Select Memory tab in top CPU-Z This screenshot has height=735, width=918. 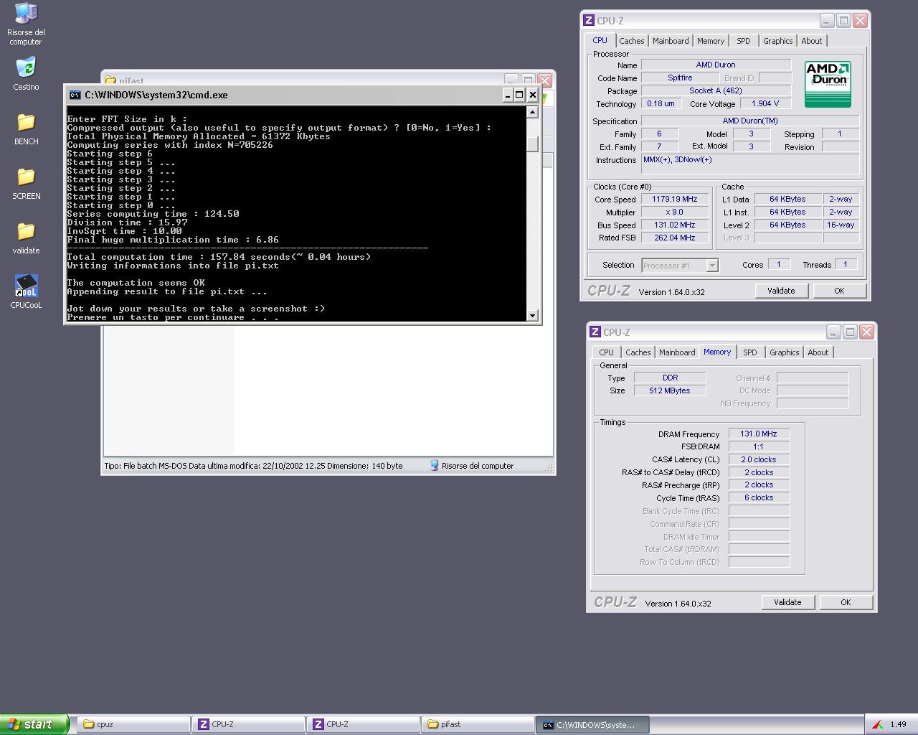(x=711, y=41)
